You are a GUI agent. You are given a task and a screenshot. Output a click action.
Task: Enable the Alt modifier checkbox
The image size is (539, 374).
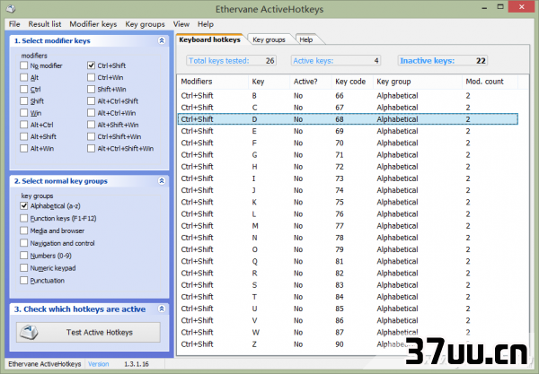pyautogui.click(x=23, y=77)
